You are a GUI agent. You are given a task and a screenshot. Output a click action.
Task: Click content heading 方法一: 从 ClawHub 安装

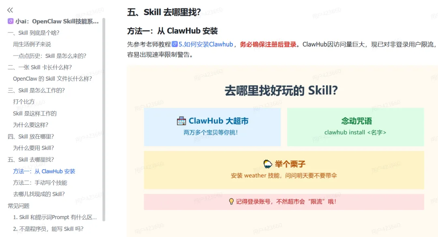tap(172, 31)
